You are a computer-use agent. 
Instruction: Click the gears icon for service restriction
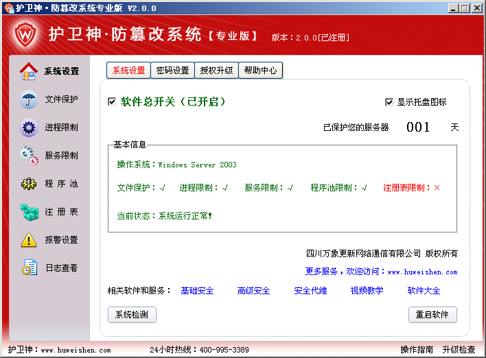pos(29,156)
